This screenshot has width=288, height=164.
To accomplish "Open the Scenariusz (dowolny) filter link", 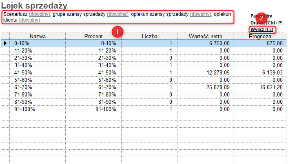I will 40,14.
